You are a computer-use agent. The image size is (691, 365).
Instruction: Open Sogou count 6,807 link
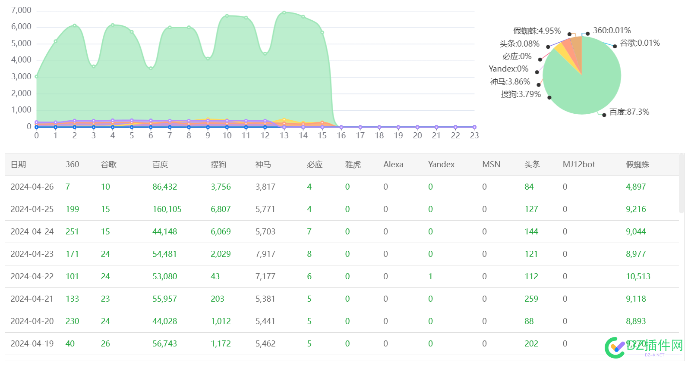point(221,209)
